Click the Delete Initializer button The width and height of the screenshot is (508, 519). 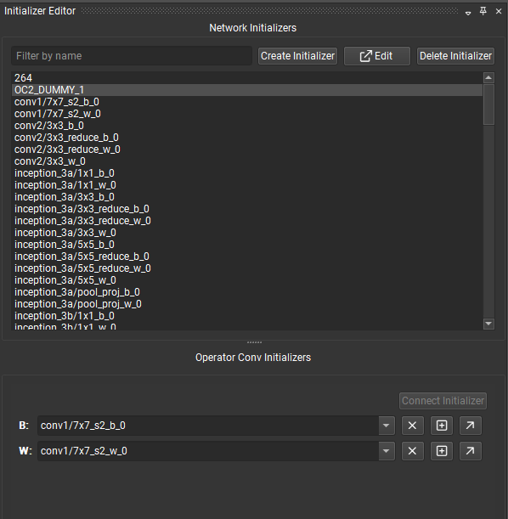click(455, 56)
